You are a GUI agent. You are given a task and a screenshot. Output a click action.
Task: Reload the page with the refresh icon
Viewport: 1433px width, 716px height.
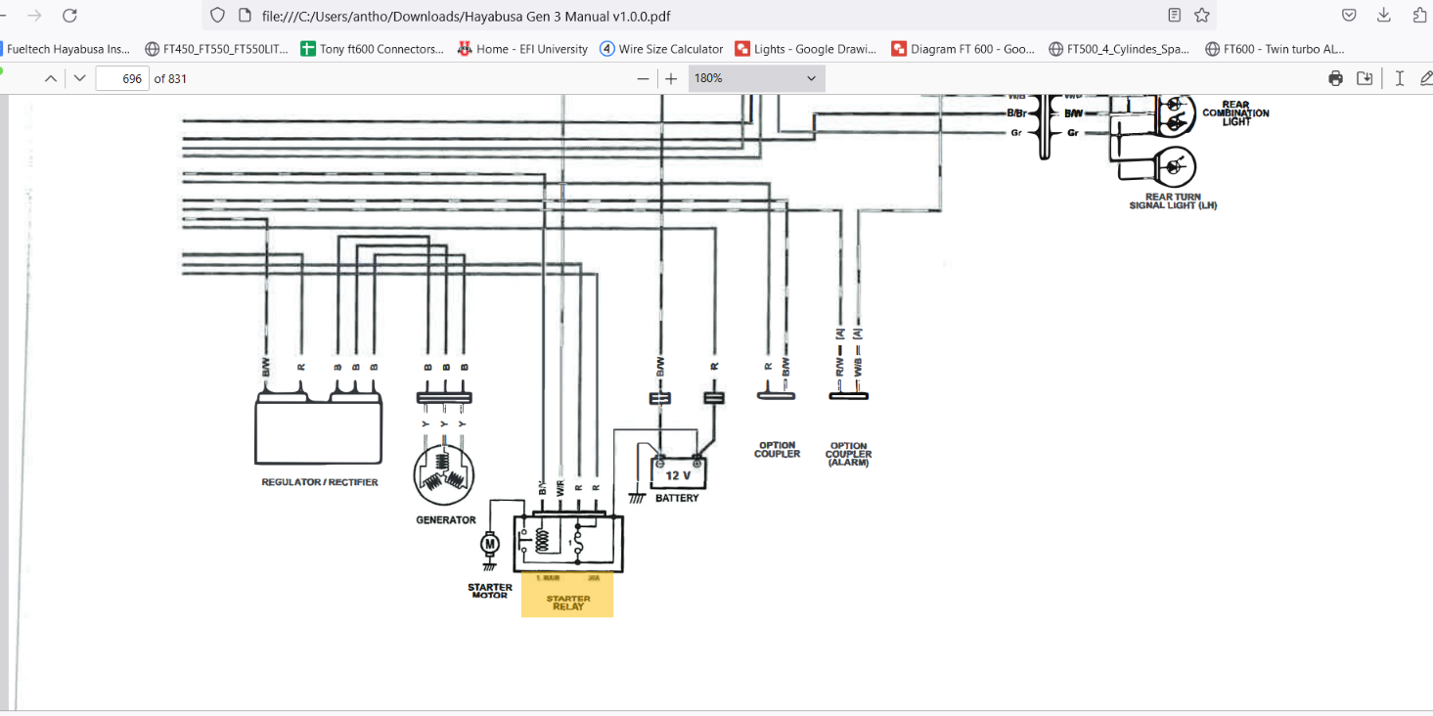point(69,16)
